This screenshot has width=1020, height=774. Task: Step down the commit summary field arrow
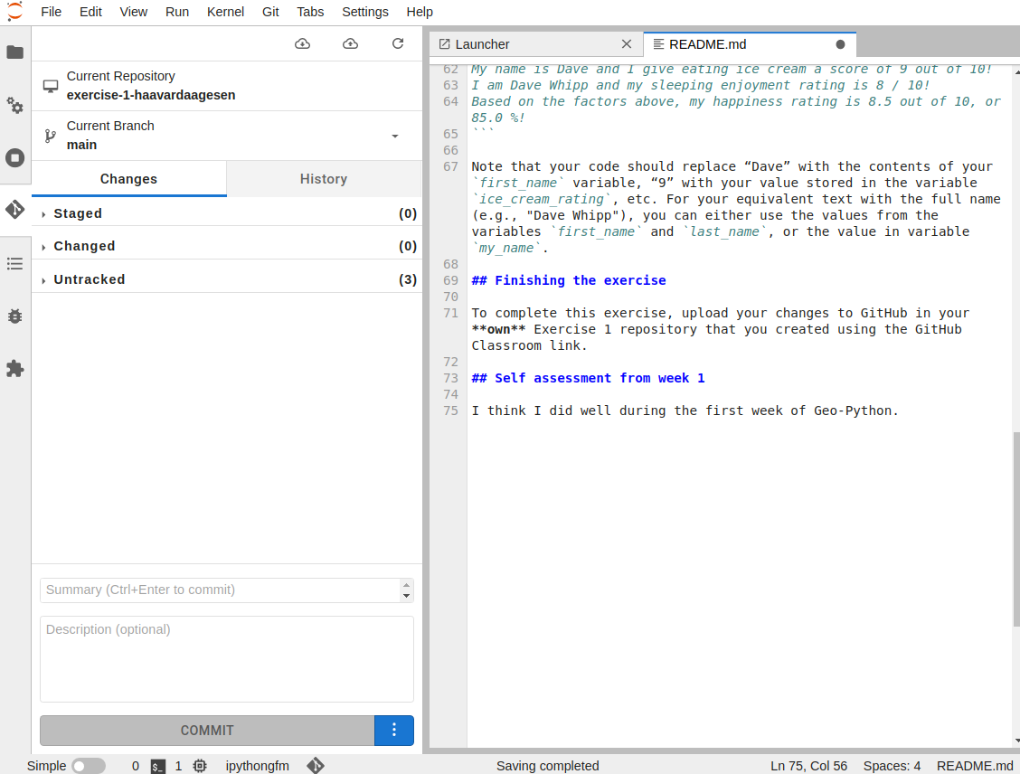click(407, 596)
